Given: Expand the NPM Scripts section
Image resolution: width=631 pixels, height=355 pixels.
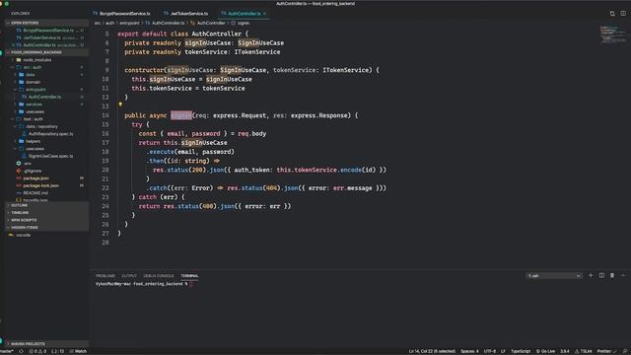Looking at the screenshot, I should point(46,220).
